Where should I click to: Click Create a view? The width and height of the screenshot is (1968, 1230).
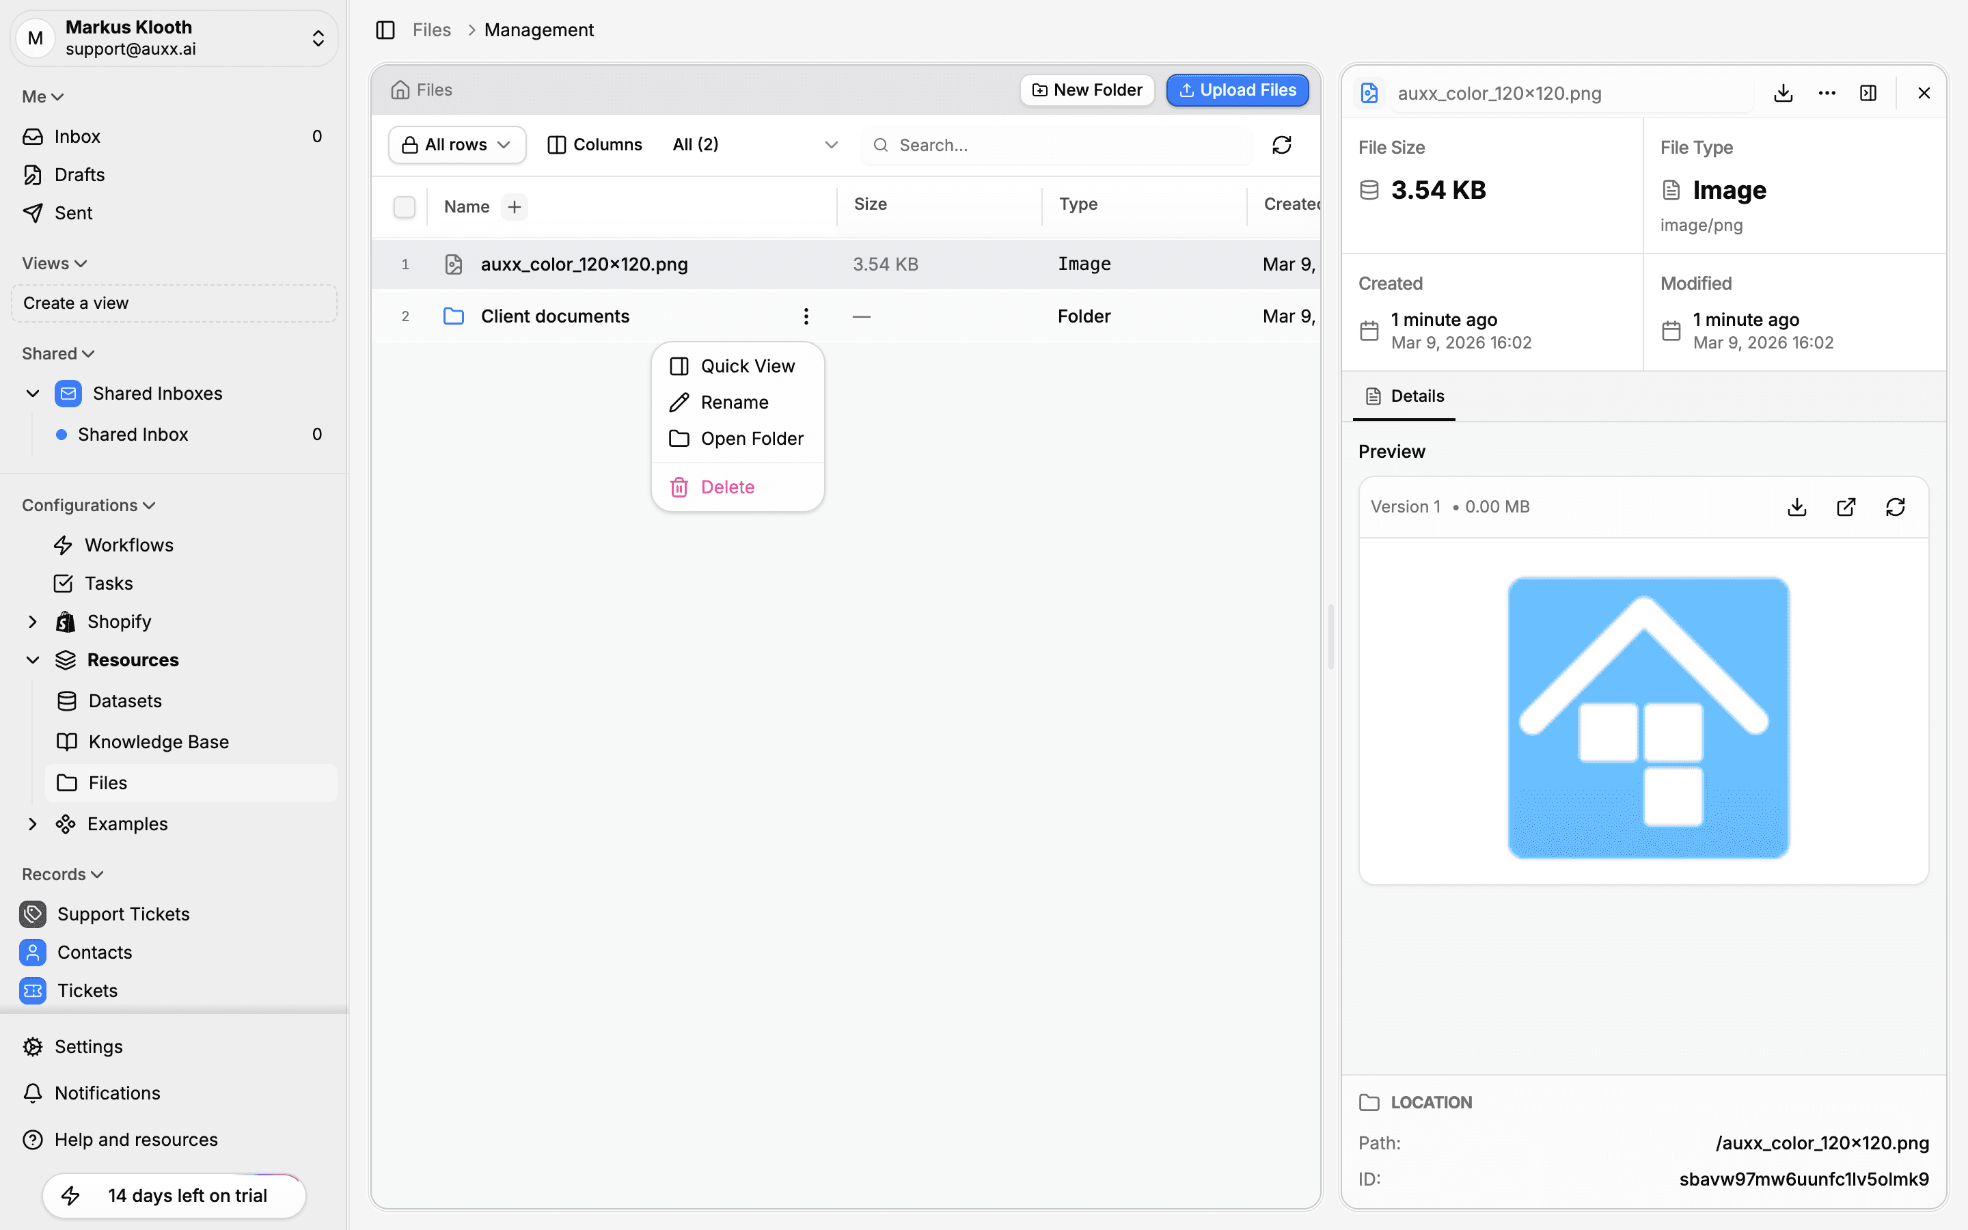click(x=173, y=303)
